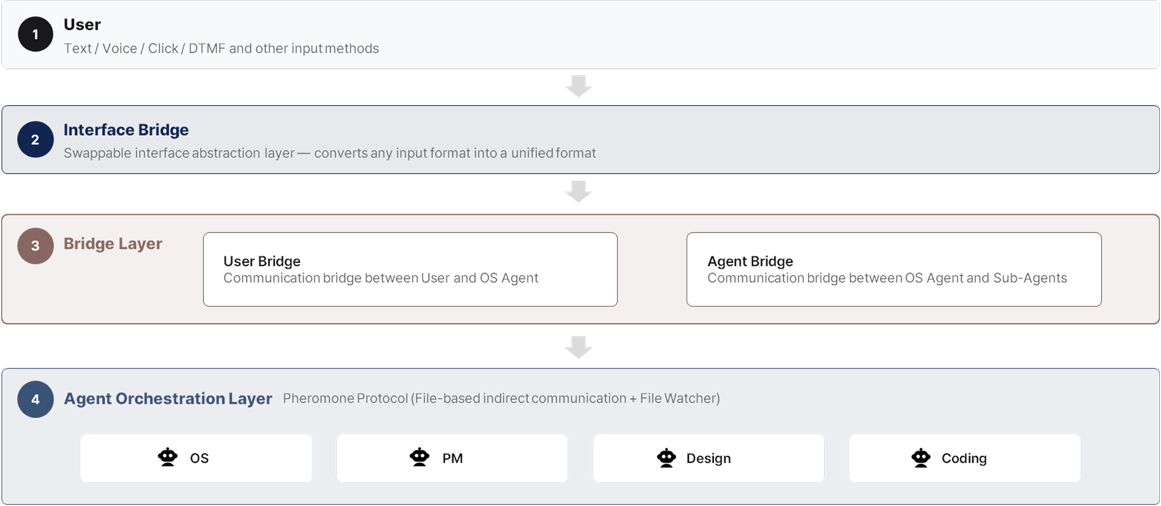Click the Pheromone Protocol description text
The image size is (1161, 506).
point(501,399)
